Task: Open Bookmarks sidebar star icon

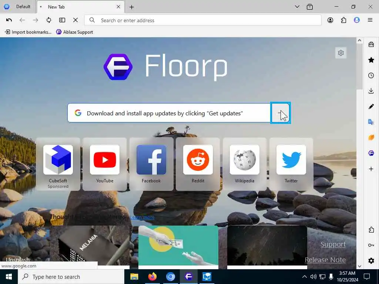Action: point(371,60)
